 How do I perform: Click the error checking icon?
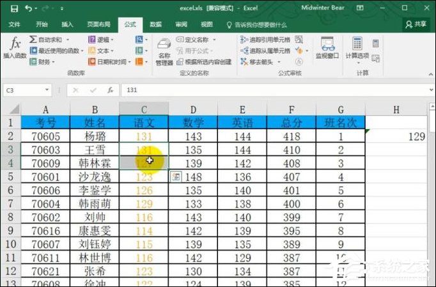(x=299, y=50)
